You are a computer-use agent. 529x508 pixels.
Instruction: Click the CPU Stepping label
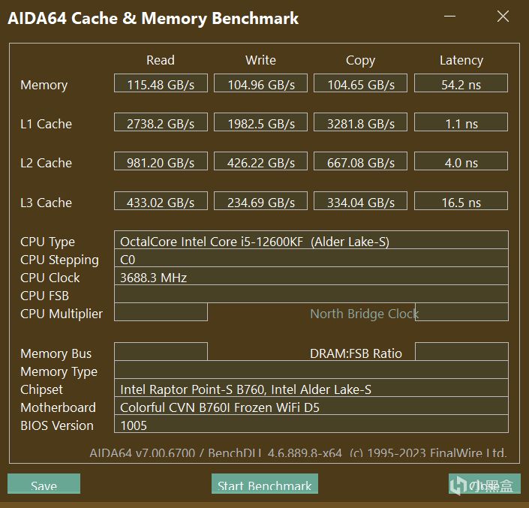(x=59, y=260)
